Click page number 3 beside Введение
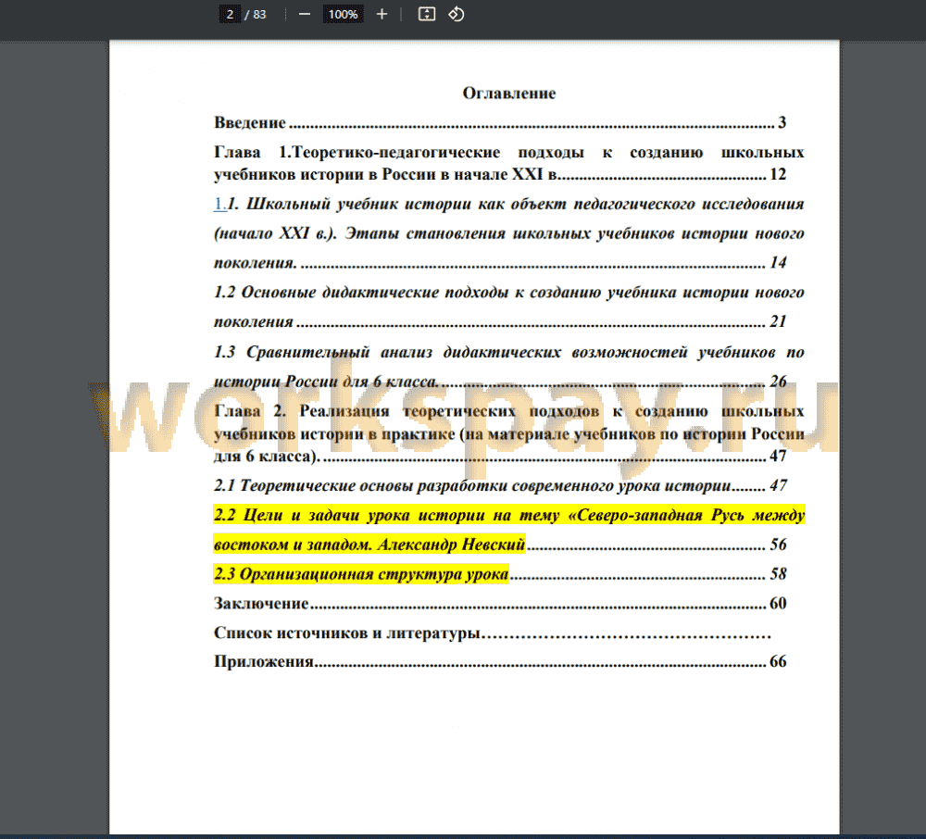The width and height of the screenshot is (926, 839). click(x=782, y=122)
